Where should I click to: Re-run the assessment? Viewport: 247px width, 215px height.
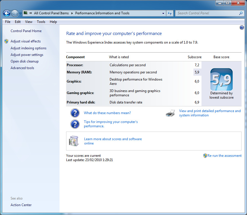224,156
